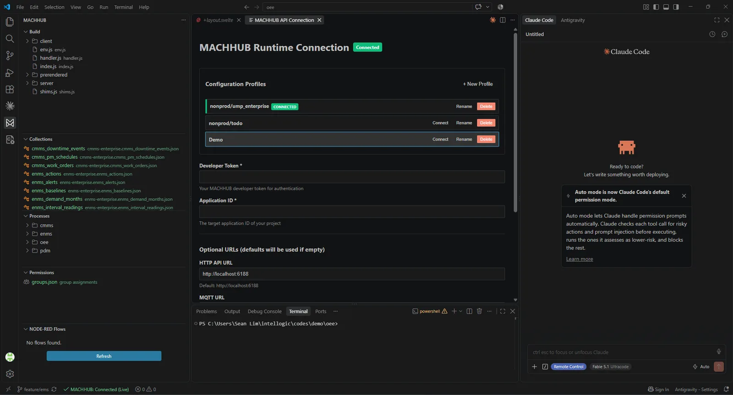Viewport: 733px width, 395px height.
Task: Toggle bottom panel layout icon
Action: [666, 7]
